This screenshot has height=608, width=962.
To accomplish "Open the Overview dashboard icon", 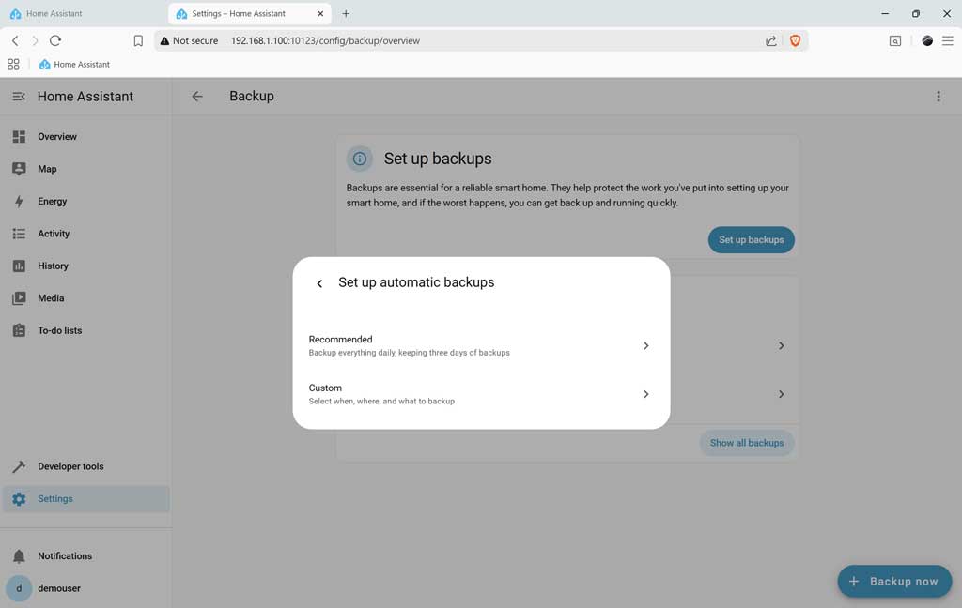I will 19,137.
